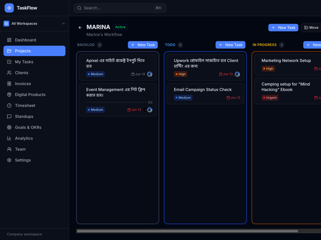Open Dashboard from the sidebar
Image resolution: width=321 pixels, height=240 pixels.
click(x=34, y=40)
